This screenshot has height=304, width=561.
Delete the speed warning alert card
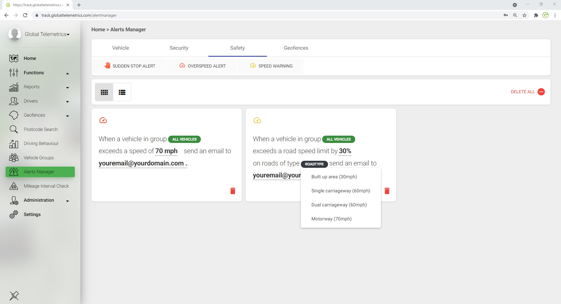387,191
